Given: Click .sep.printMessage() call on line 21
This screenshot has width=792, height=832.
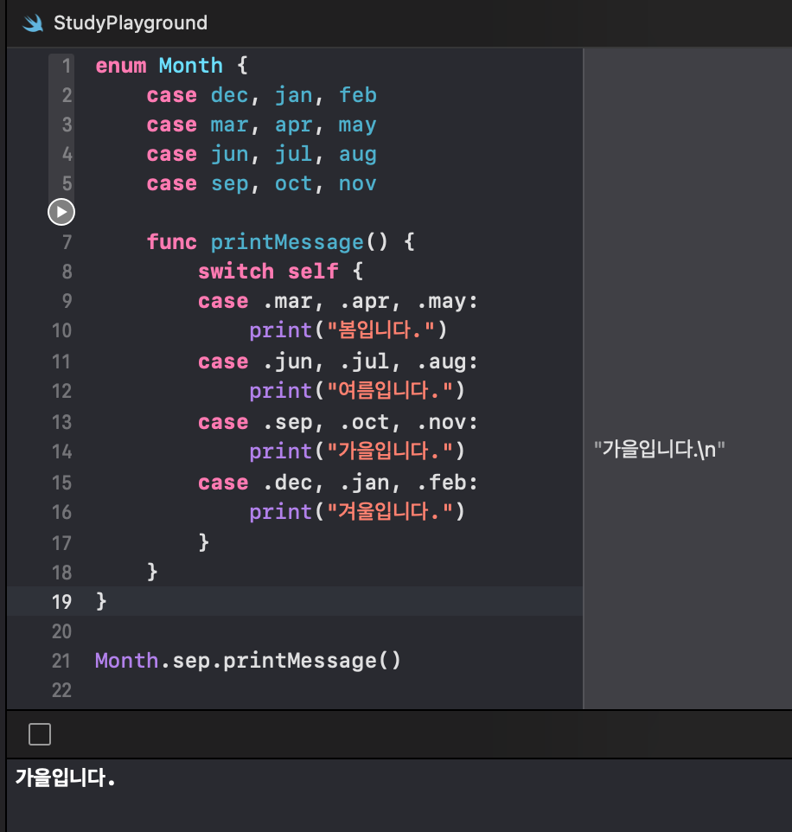Looking at the screenshot, I should [281, 661].
